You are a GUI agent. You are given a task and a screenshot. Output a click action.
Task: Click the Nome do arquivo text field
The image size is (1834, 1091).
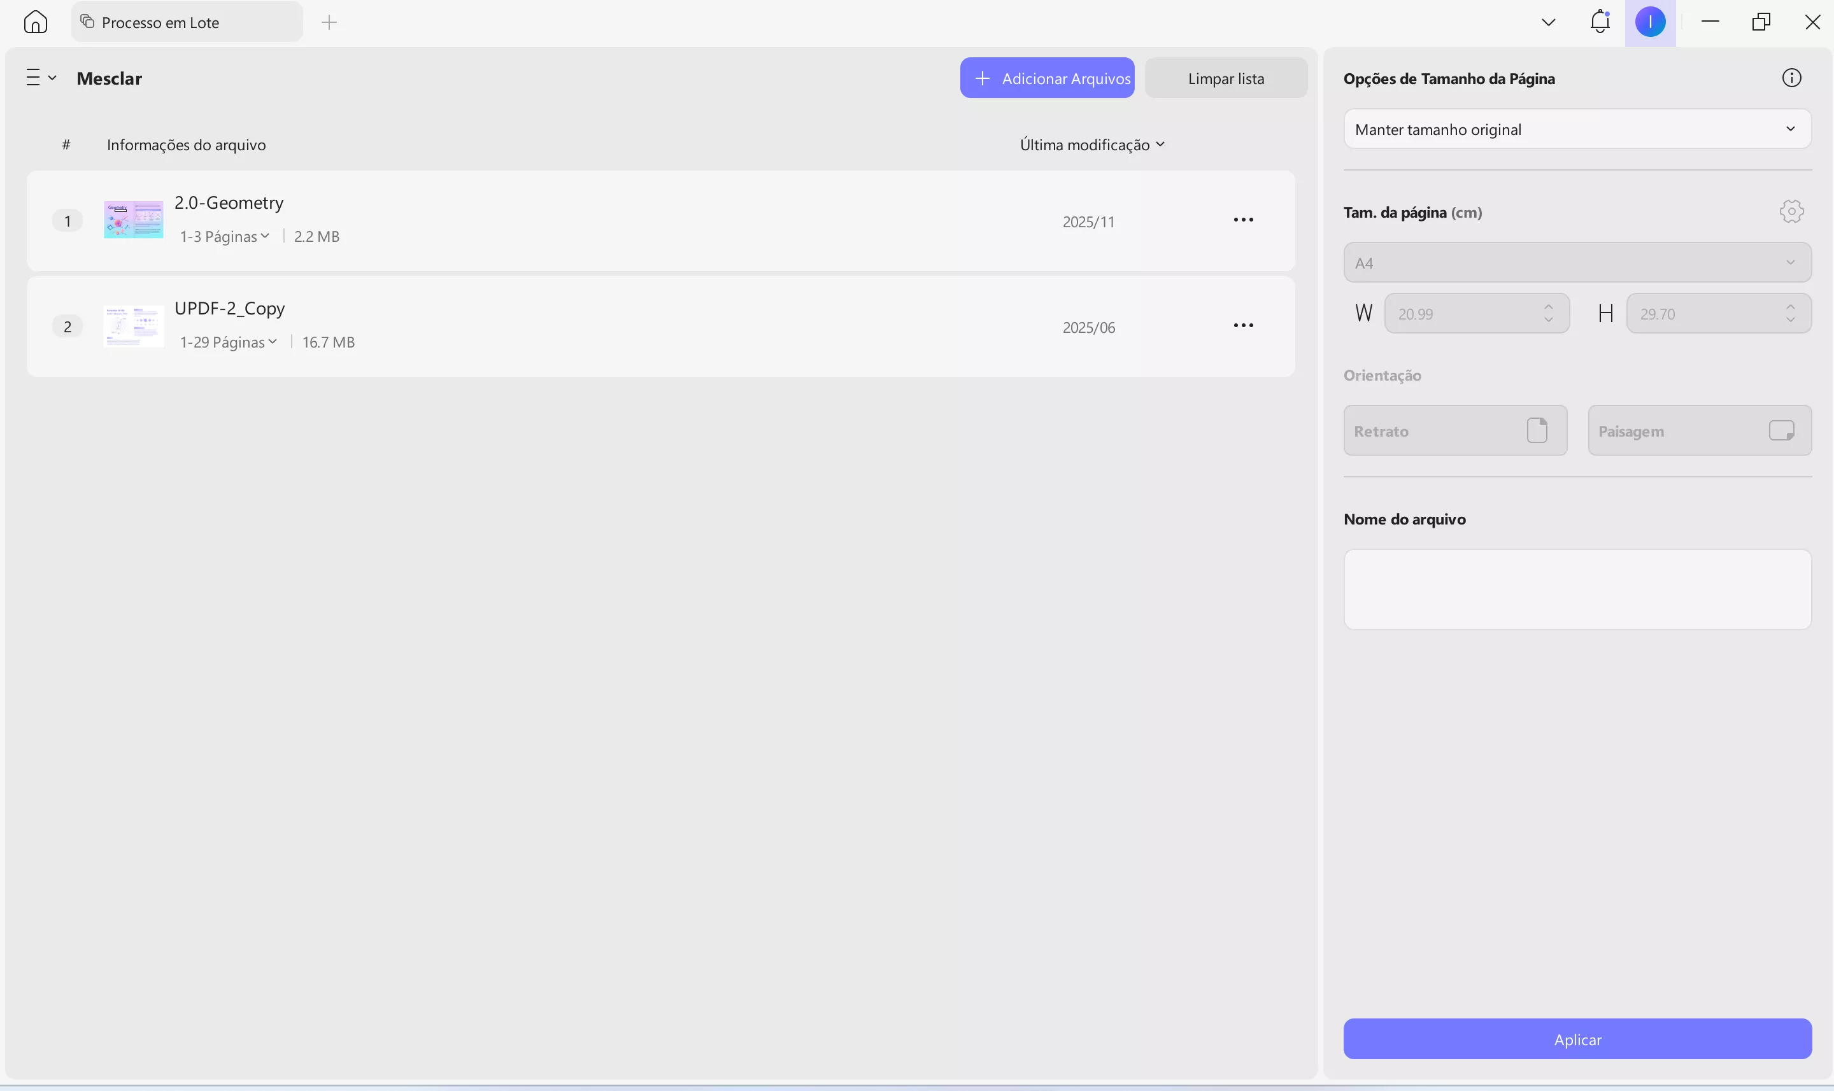coord(1577,589)
